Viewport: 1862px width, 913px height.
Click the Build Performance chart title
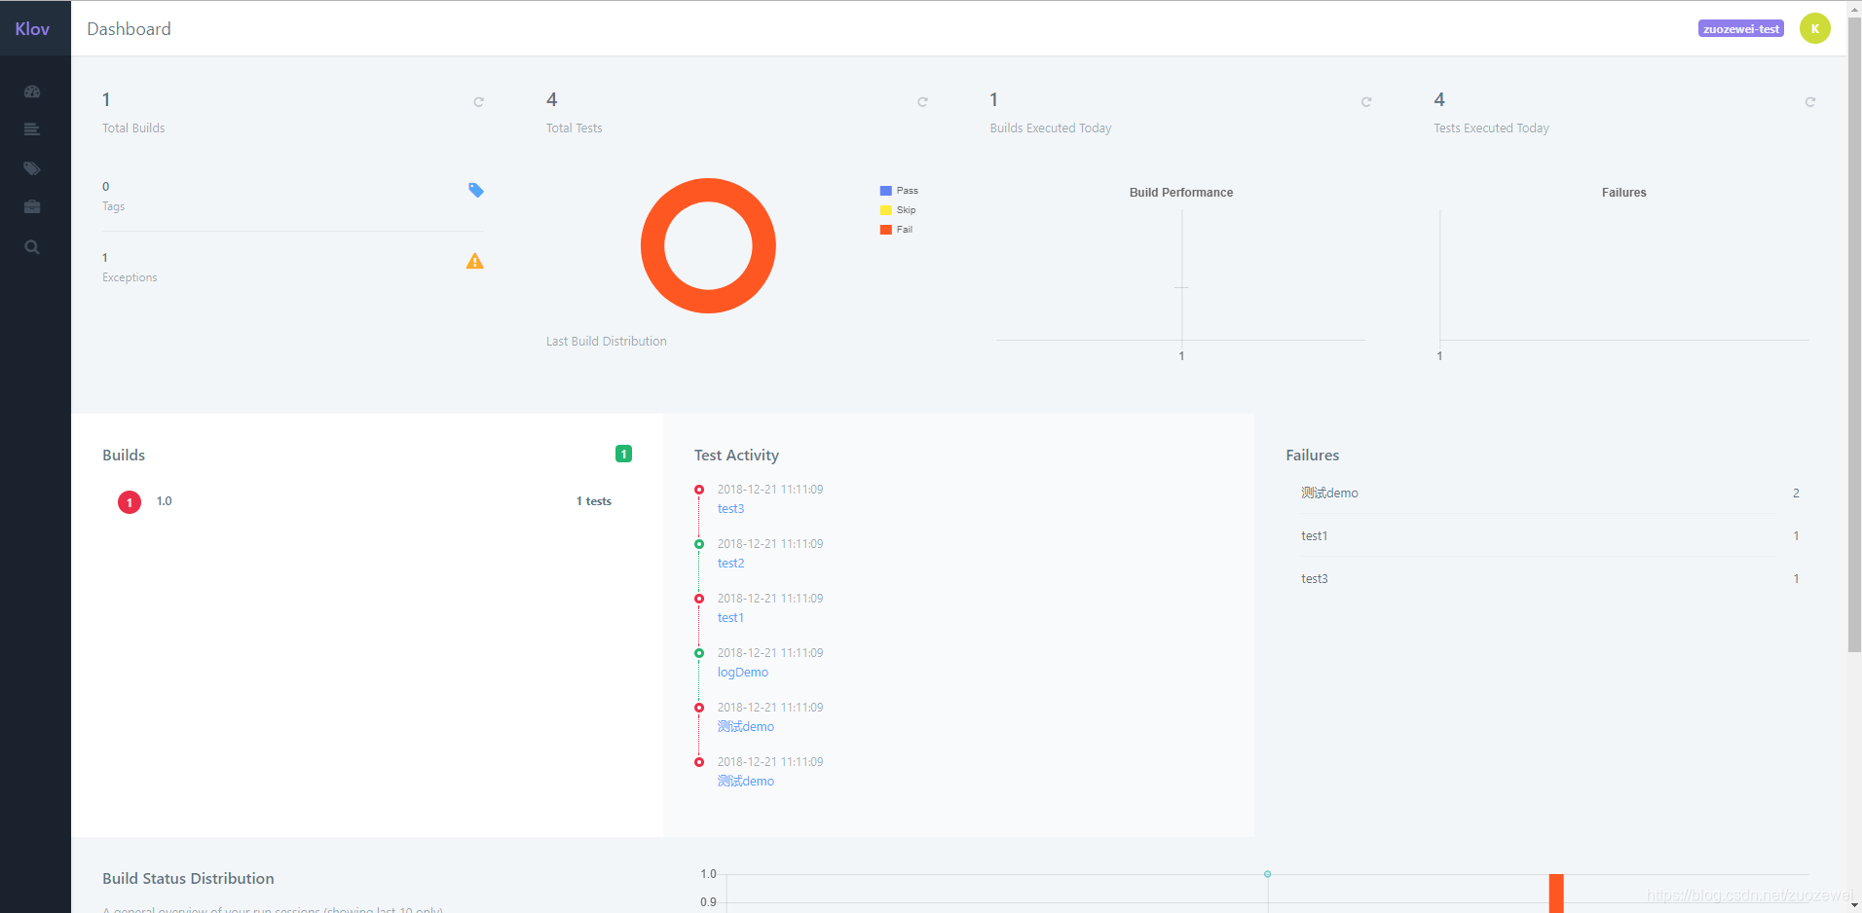click(x=1181, y=193)
